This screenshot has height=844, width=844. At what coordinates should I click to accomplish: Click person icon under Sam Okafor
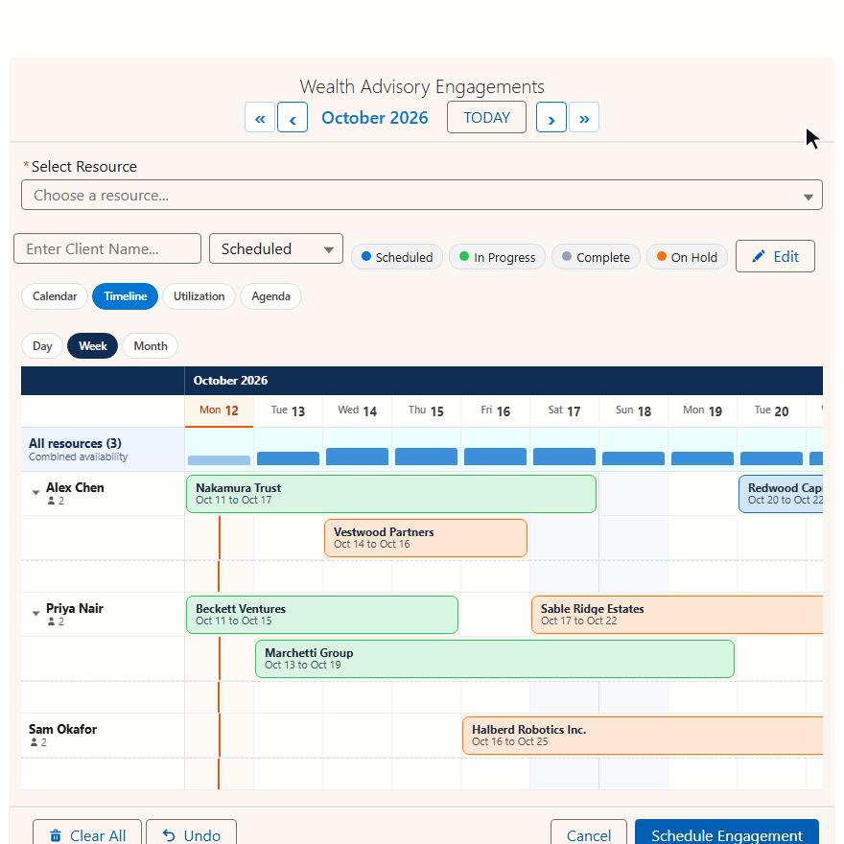[34, 742]
